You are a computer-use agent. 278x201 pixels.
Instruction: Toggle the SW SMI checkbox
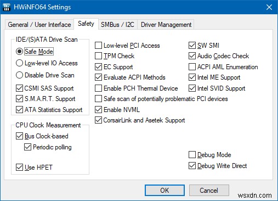tap(192, 46)
